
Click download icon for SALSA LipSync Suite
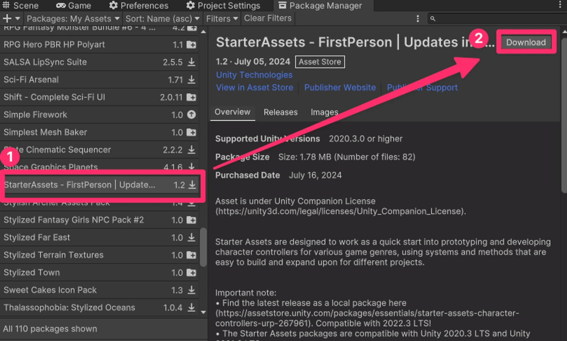click(x=191, y=62)
